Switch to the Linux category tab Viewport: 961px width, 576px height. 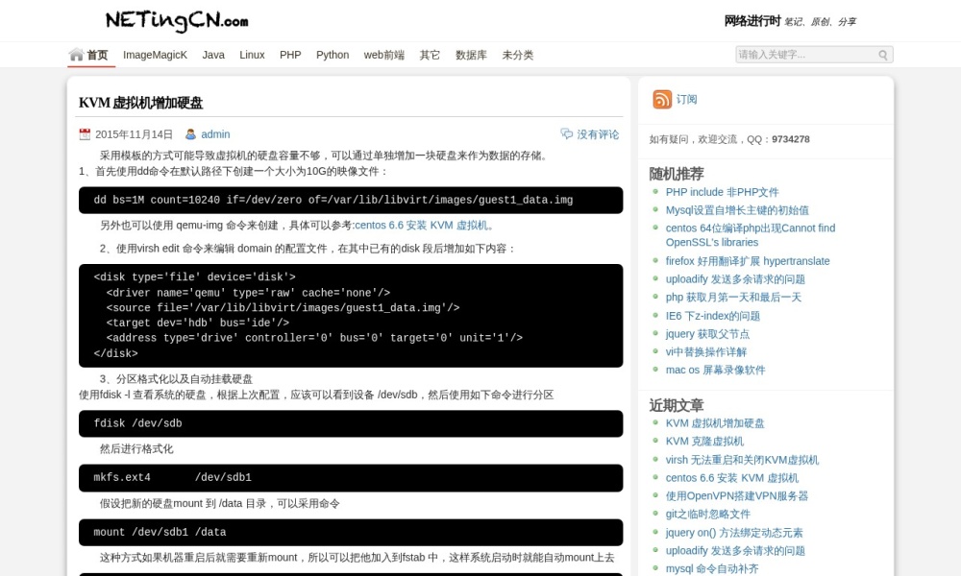pyautogui.click(x=252, y=55)
